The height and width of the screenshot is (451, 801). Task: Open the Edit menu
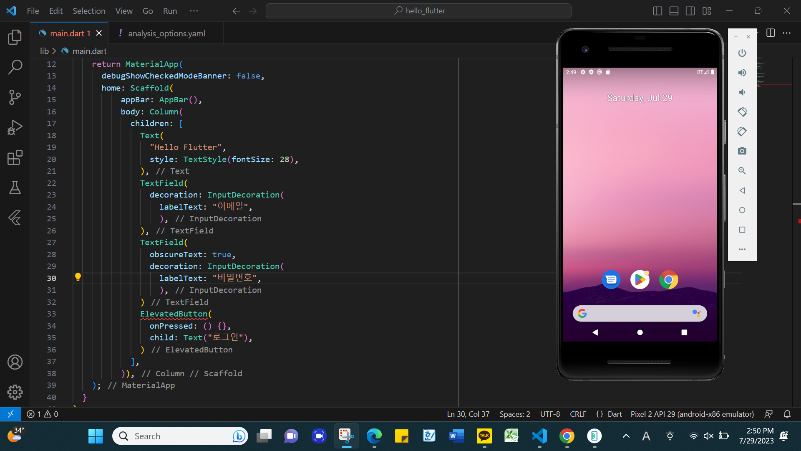[56, 11]
